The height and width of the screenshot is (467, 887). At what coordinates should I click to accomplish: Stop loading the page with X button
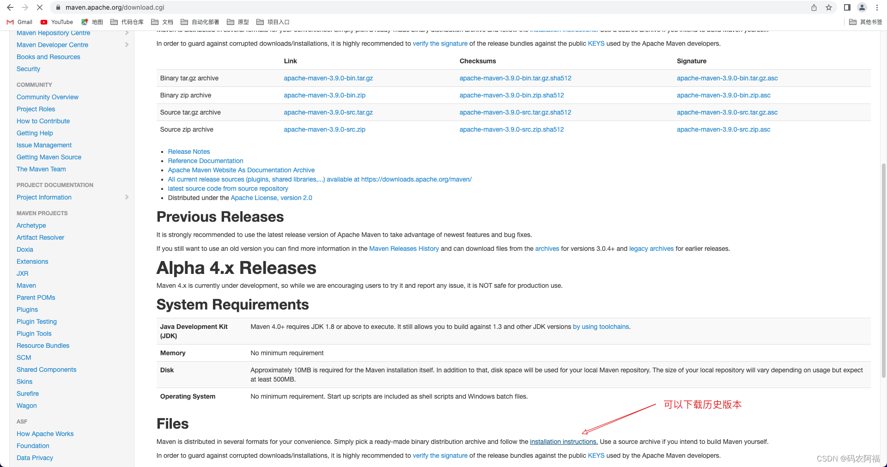(40, 7)
